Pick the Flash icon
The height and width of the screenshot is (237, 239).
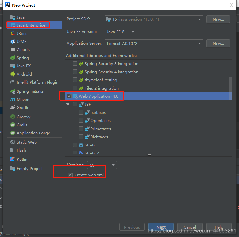point(13,150)
